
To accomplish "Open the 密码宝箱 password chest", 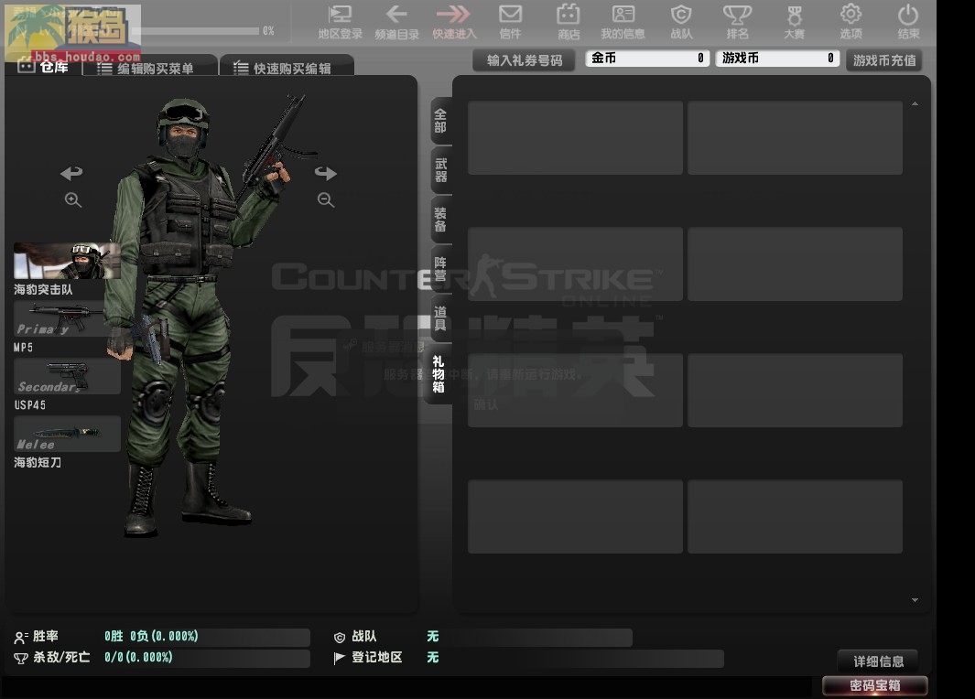I will (875, 685).
